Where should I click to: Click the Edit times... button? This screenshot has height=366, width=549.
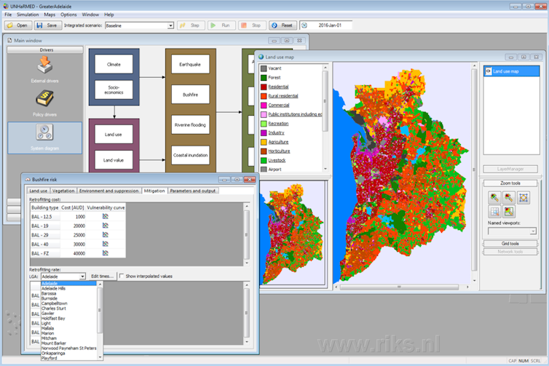click(102, 276)
